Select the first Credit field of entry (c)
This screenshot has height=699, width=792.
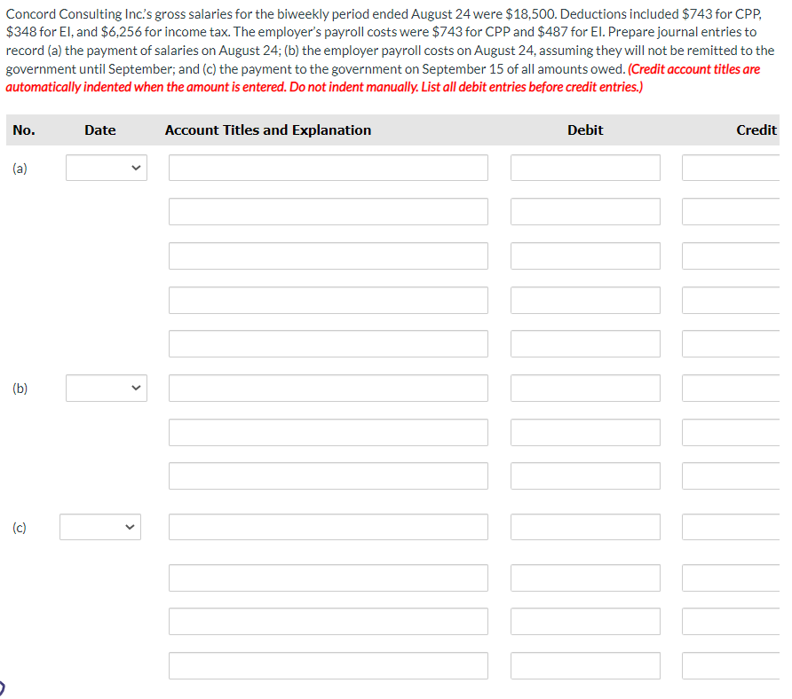[x=732, y=527]
